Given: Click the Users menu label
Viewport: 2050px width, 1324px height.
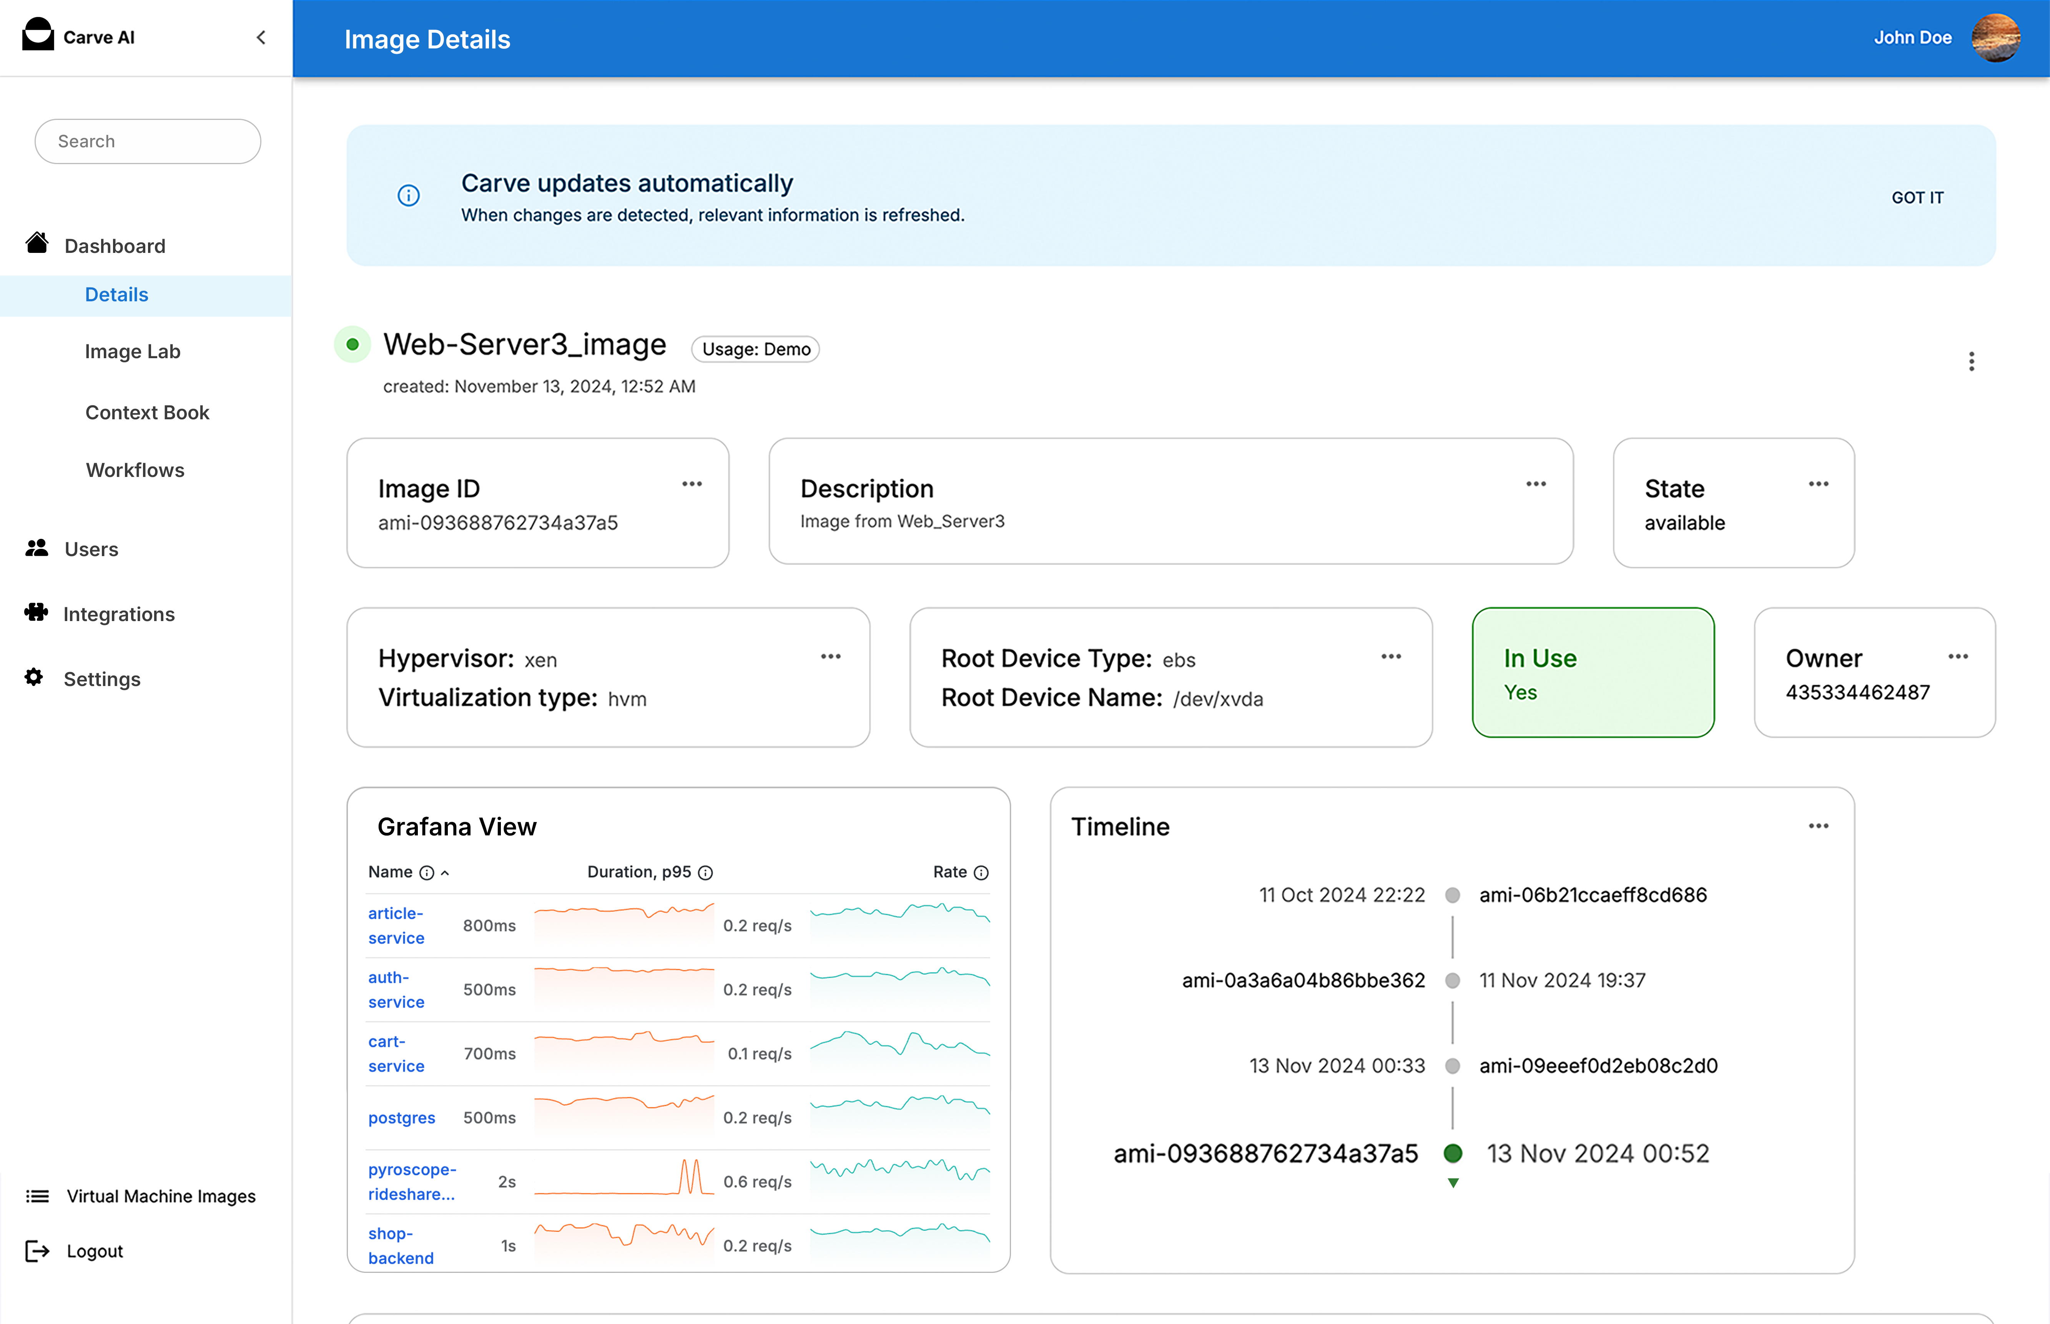Looking at the screenshot, I should tap(91, 549).
